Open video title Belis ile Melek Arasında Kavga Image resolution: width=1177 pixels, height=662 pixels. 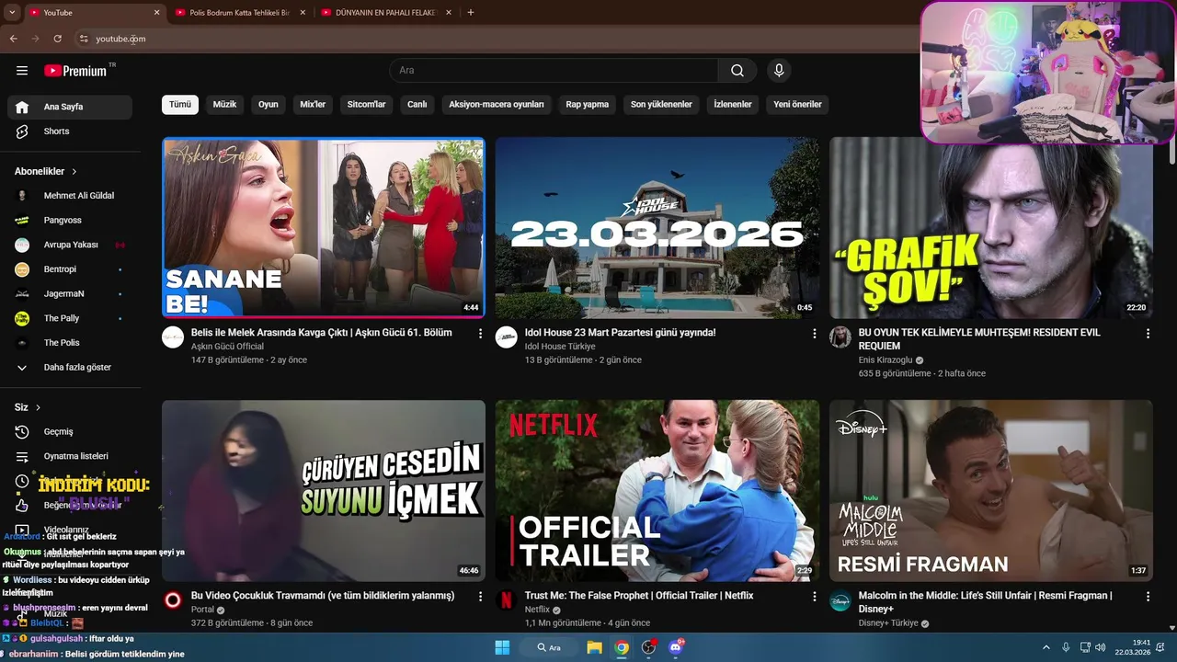click(322, 333)
